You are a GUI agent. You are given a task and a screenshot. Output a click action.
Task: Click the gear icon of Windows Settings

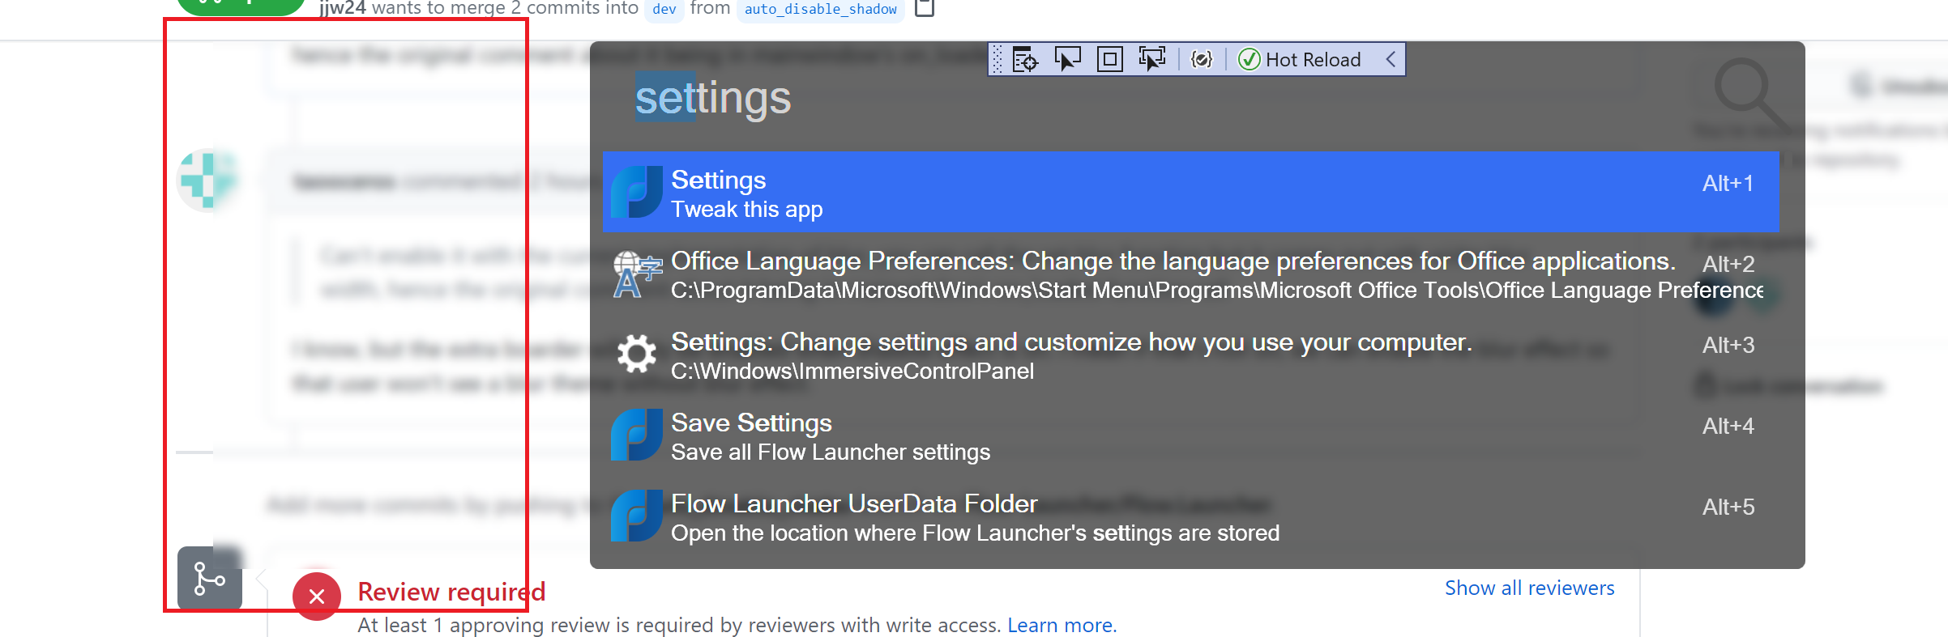(x=637, y=355)
